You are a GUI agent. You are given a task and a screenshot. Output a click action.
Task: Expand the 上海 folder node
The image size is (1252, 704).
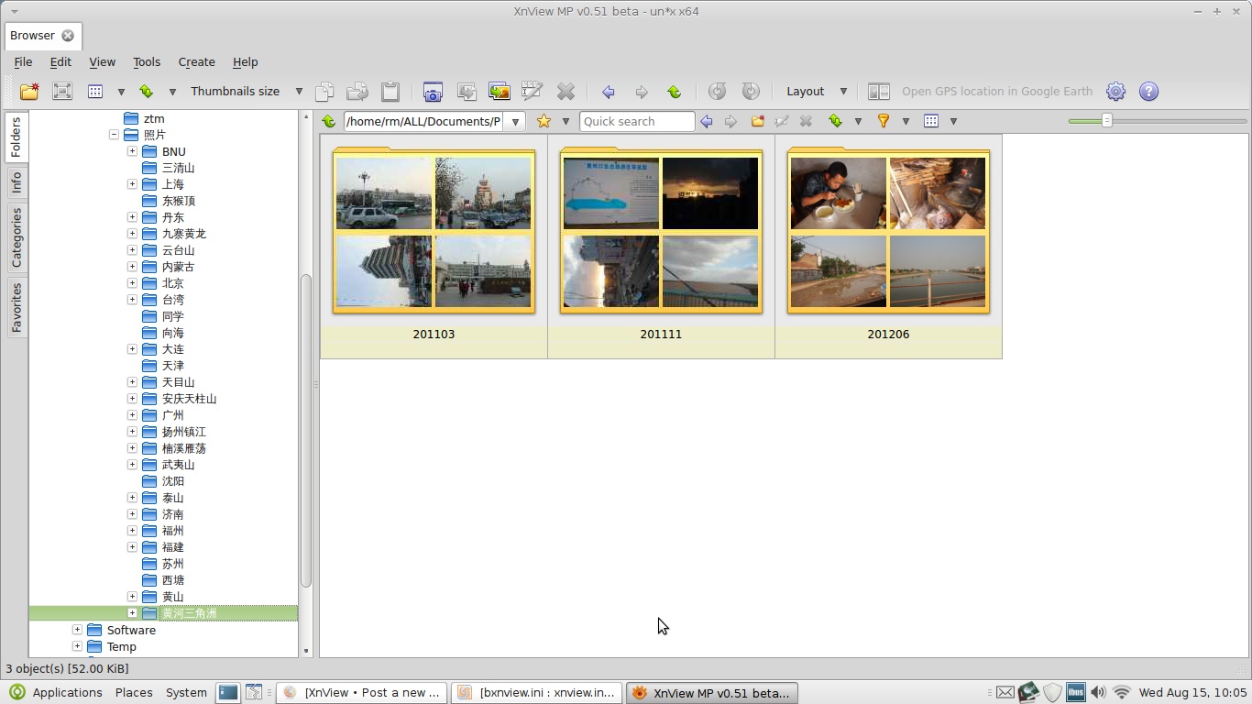pos(132,184)
